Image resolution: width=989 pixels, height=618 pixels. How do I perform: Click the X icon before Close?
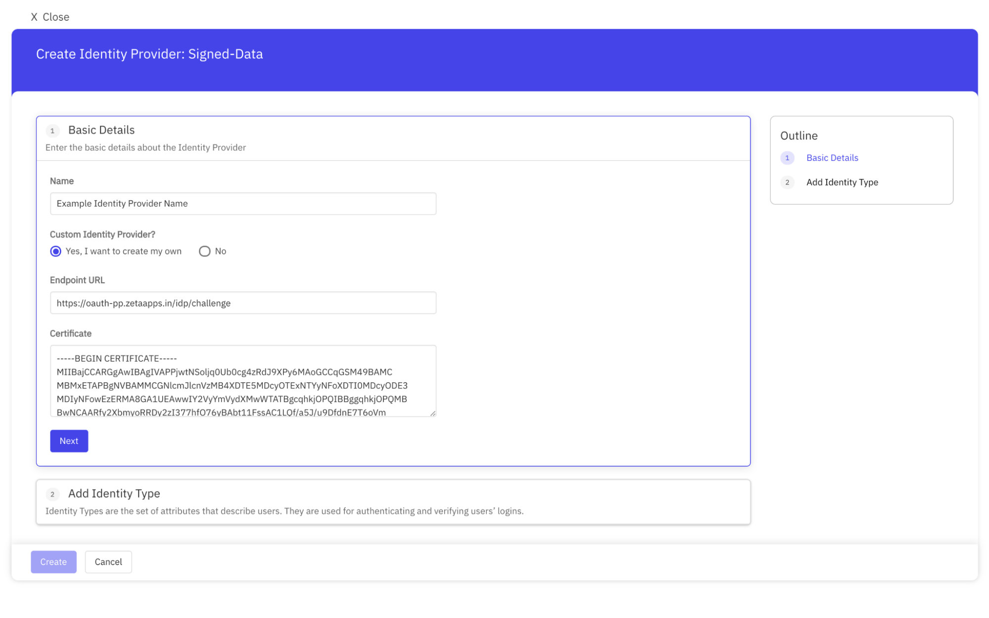click(x=34, y=16)
